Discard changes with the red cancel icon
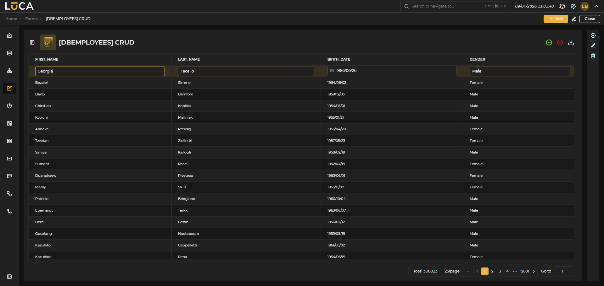This screenshot has height=286, width=604. coord(560,42)
